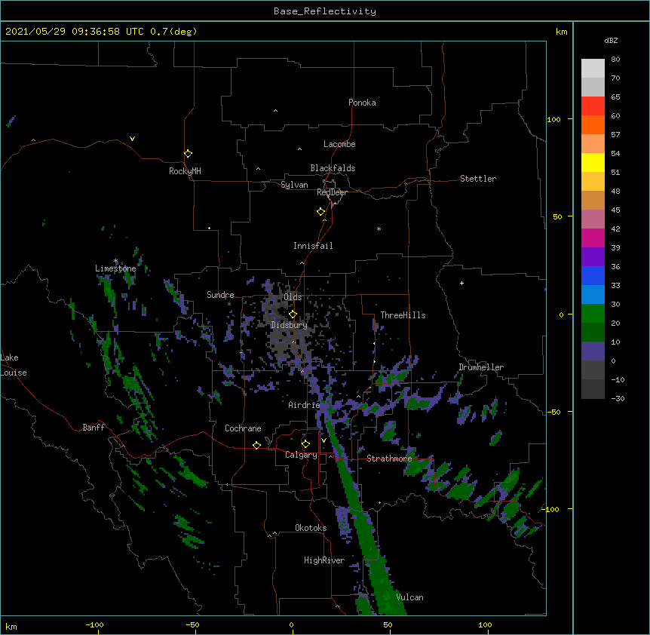The width and height of the screenshot is (650, 635).
Task: Pick the red 60–65 dBZ legend swatch
Action: tap(593, 106)
